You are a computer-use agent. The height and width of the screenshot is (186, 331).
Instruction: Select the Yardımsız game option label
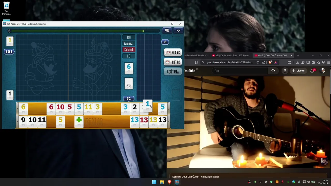(x=129, y=43)
